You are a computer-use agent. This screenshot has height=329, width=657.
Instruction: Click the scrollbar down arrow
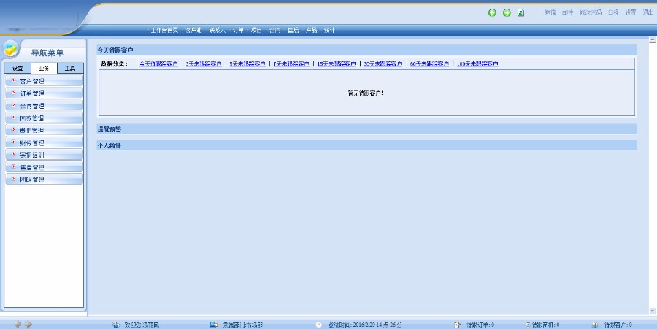coord(652,311)
